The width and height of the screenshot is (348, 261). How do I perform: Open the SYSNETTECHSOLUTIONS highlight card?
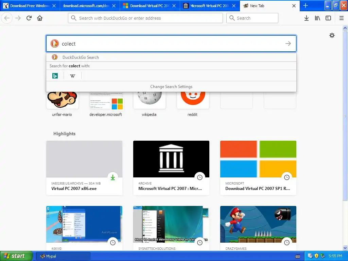click(171, 229)
